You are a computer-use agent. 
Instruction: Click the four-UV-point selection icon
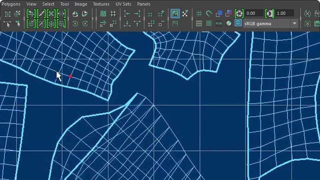click(150, 14)
